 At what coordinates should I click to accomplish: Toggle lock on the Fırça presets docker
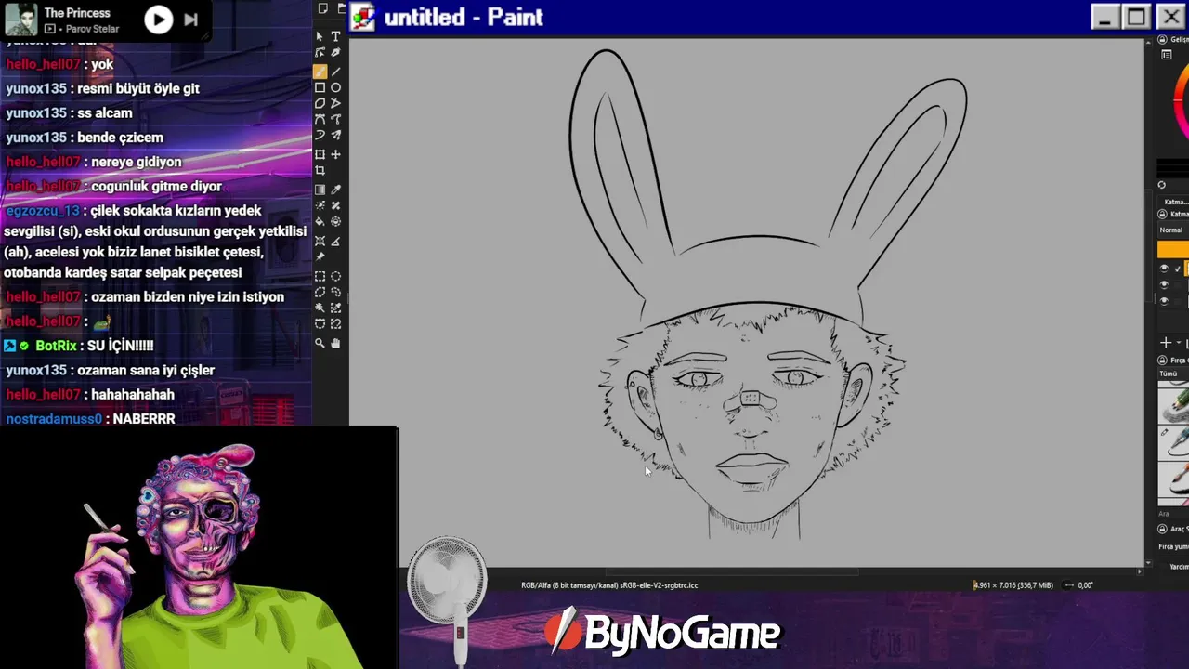tap(1162, 360)
